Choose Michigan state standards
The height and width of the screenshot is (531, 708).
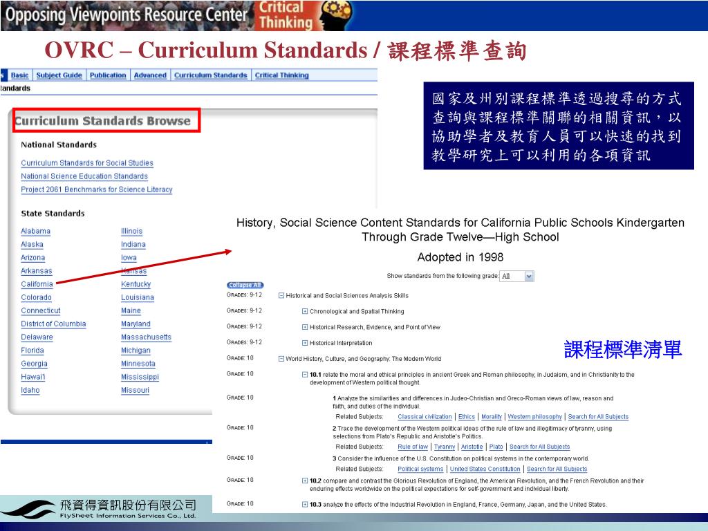136,351
